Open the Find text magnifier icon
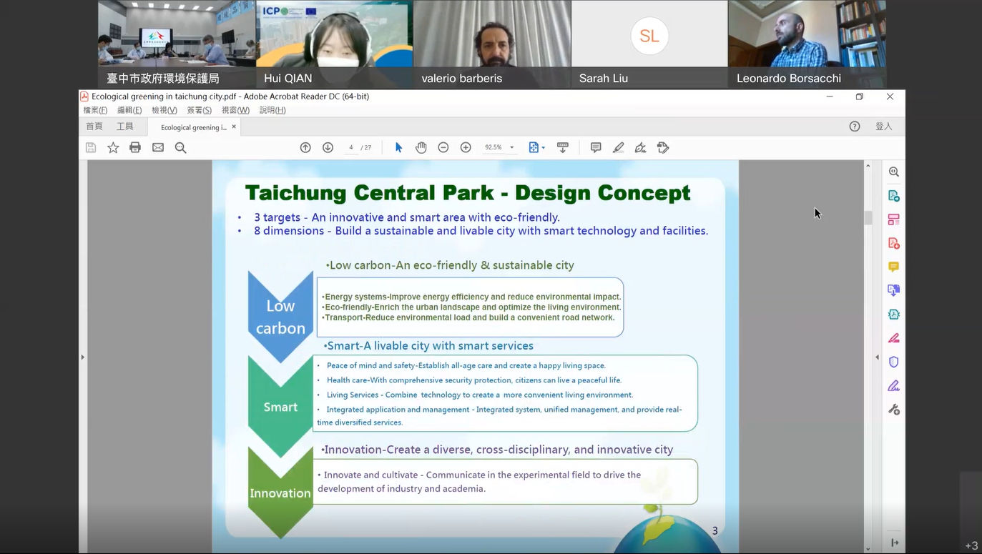This screenshot has height=554, width=982. 180,147
